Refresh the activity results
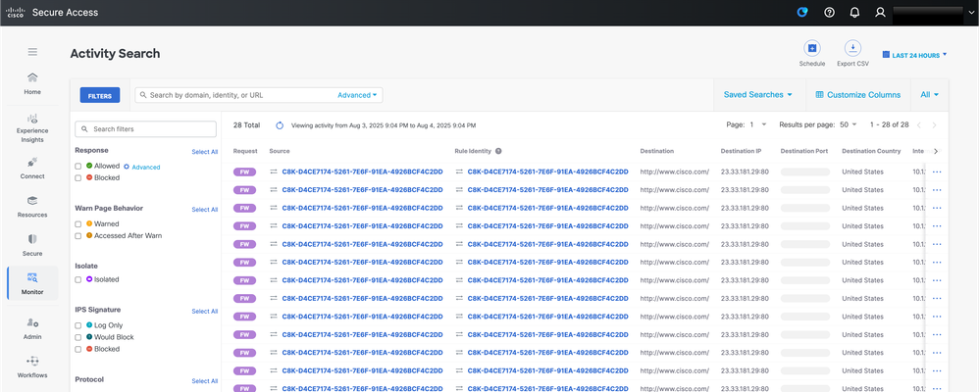The image size is (979, 392). 281,124
